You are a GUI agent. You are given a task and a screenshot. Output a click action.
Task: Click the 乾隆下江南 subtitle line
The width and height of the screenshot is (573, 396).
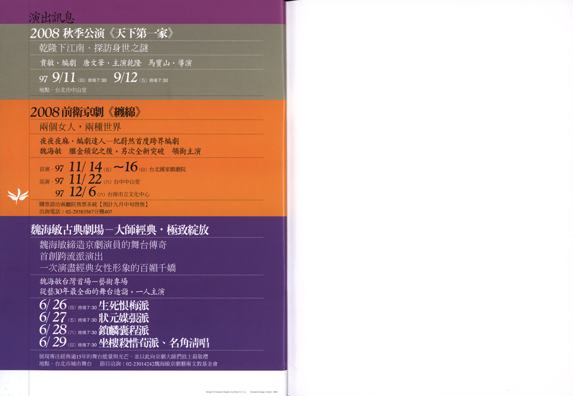(94, 48)
